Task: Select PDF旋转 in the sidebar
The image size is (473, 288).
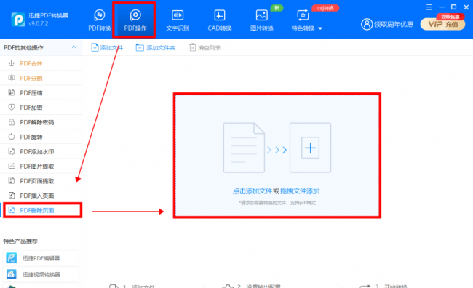Action: (41, 137)
